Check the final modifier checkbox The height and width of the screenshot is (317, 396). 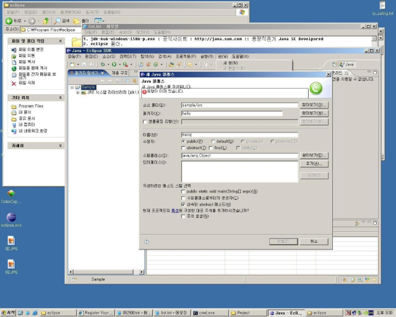210,147
